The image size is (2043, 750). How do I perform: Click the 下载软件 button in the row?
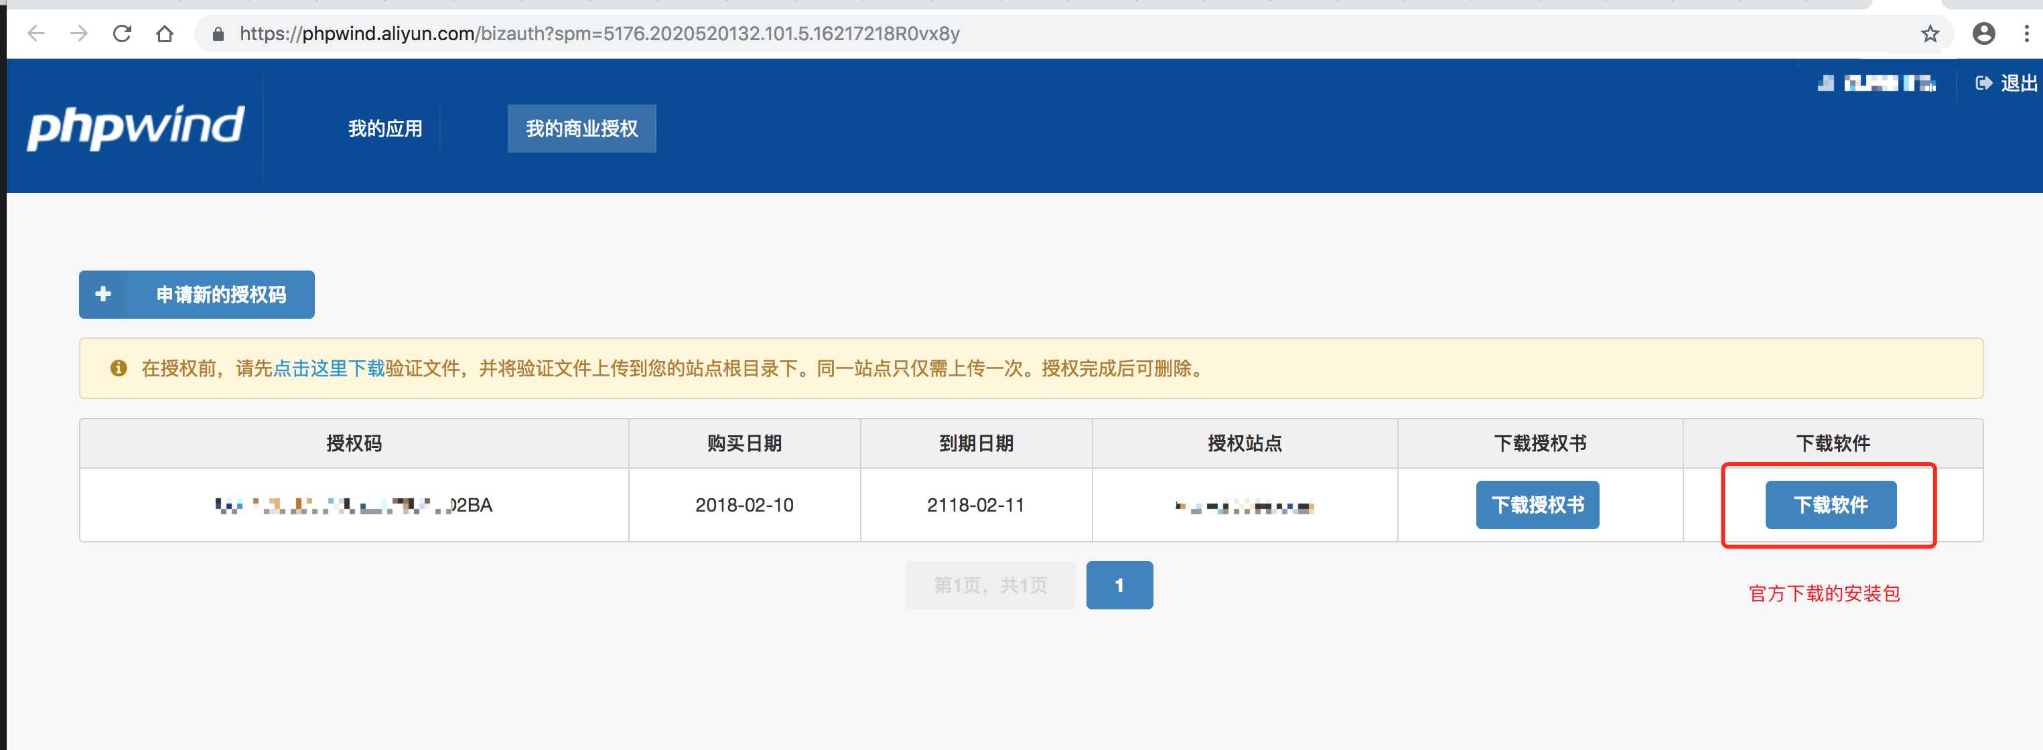[x=1831, y=504]
